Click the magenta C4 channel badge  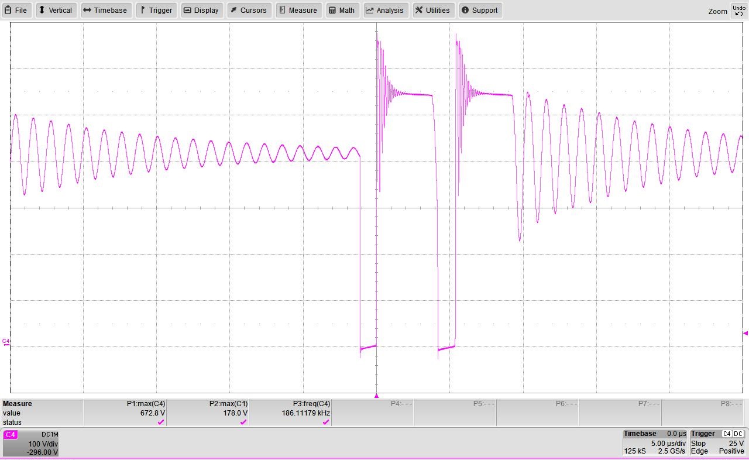point(11,434)
